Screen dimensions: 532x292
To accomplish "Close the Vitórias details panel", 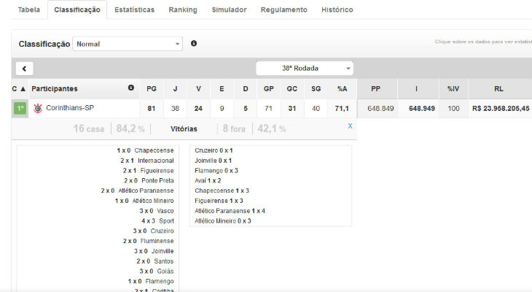I will point(350,126).
